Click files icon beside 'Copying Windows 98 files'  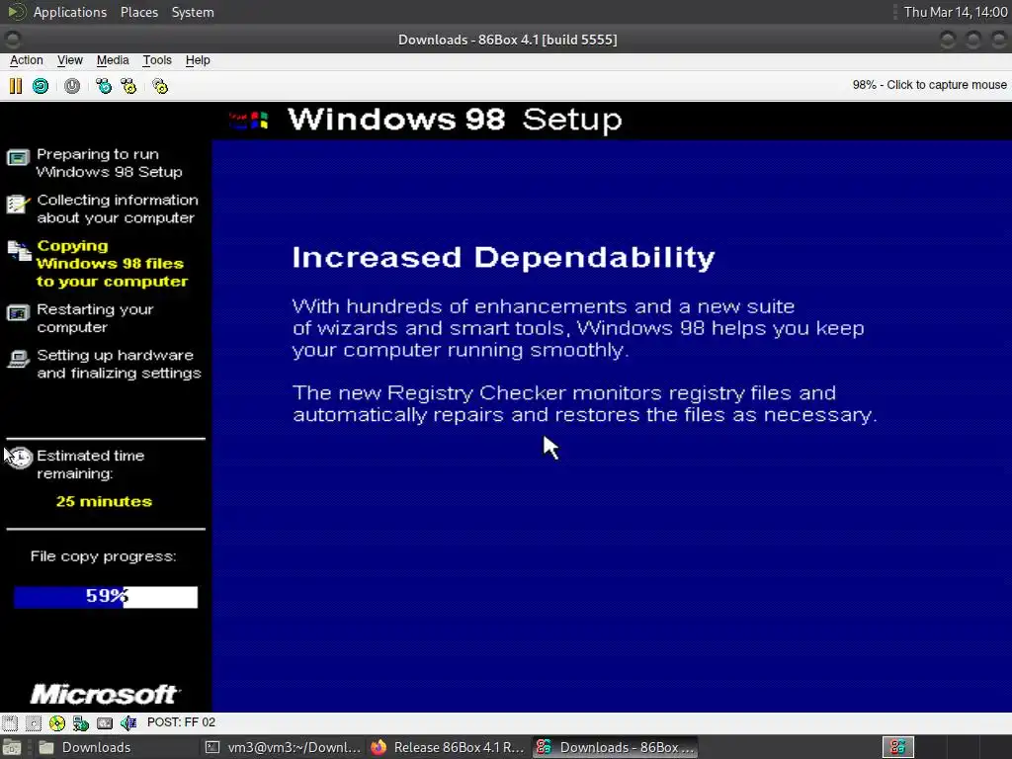click(x=19, y=250)
